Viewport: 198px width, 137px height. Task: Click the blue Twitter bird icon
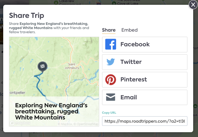coord(111,62)
